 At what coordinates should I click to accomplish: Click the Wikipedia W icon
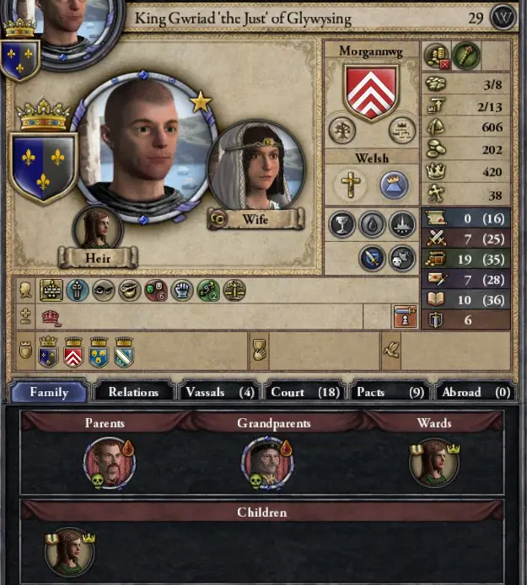[x=503, y=17]
